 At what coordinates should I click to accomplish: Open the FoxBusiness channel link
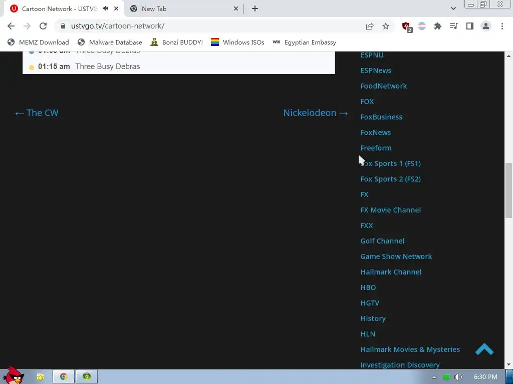click(x=381, y=117)
